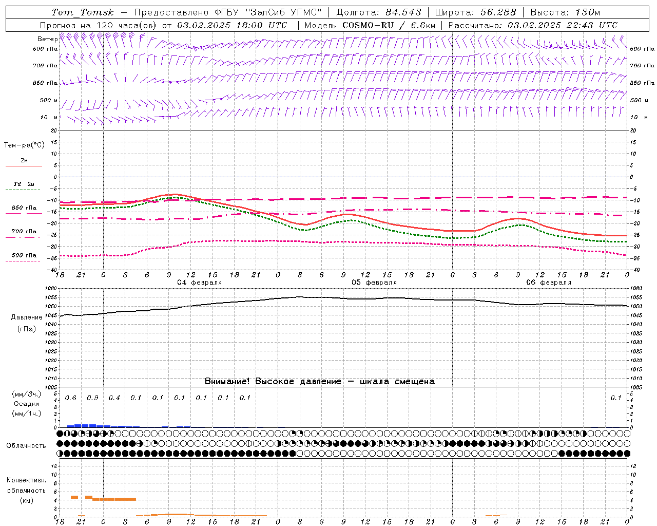Click the 0.9 precipitation value
657x526 pixels.
[x=92, y=398]
